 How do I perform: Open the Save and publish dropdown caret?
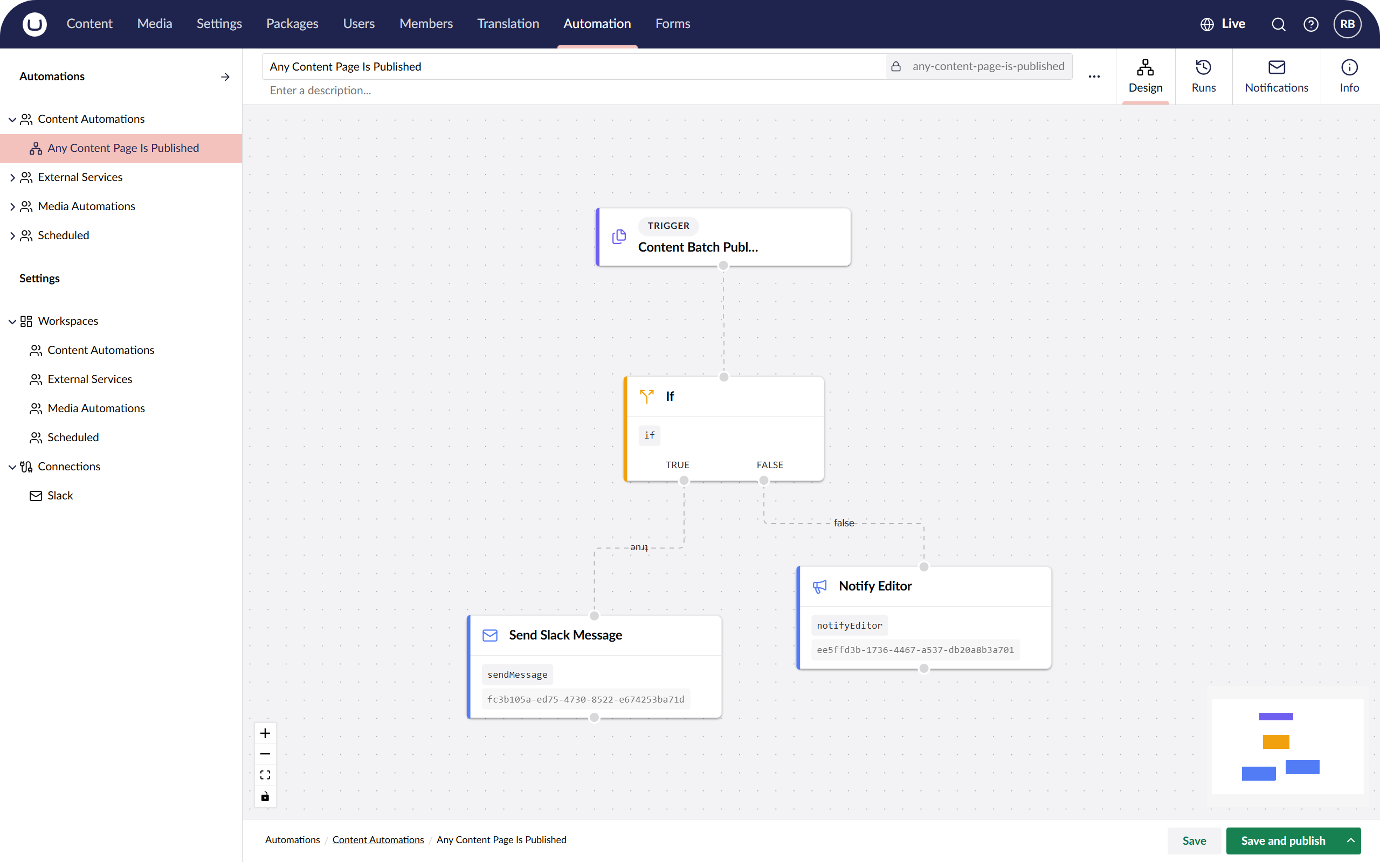1350,840
